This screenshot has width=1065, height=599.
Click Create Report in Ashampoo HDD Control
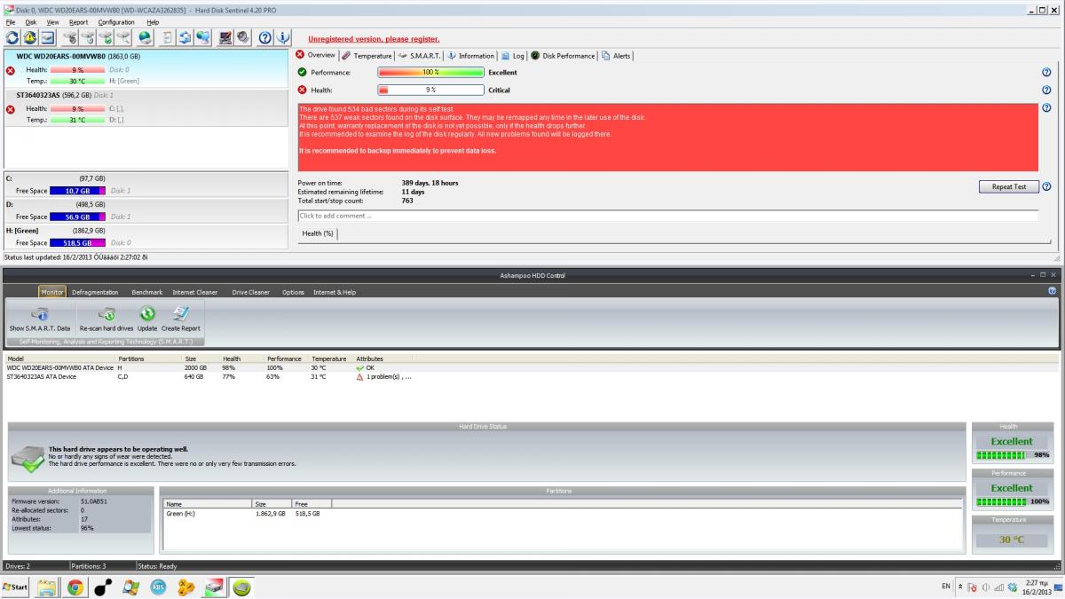click(180, 319)
